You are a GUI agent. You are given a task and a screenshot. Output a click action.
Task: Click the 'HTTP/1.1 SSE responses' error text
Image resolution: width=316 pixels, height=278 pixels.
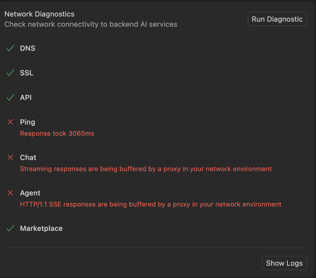point(151,204)
